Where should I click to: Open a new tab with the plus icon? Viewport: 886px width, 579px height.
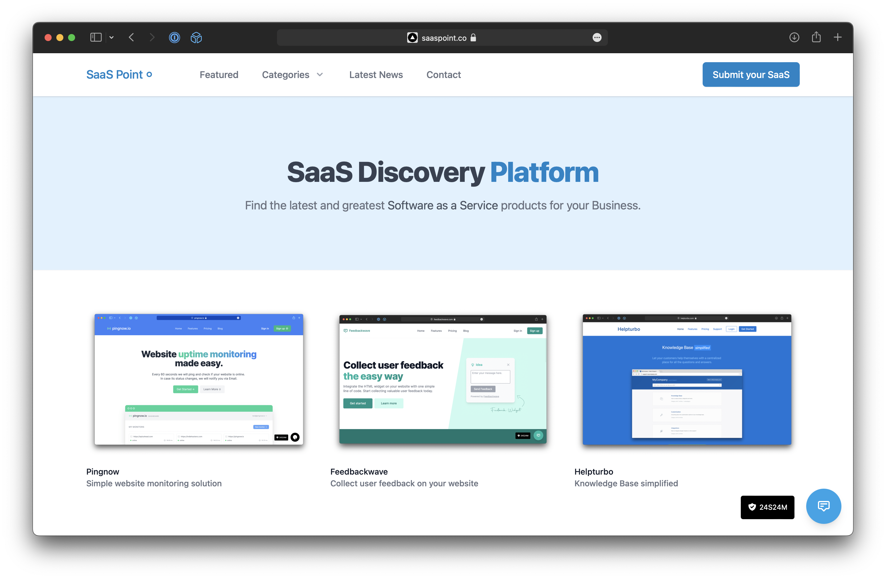click(x=838, y=37)
